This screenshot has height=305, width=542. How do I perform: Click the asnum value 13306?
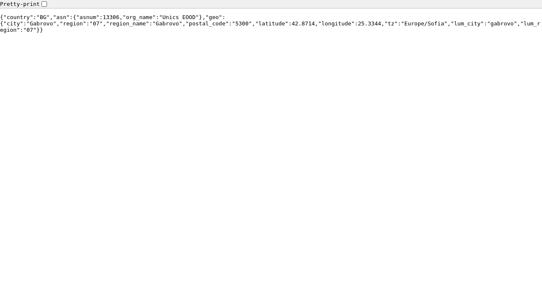tap(111, 17)
